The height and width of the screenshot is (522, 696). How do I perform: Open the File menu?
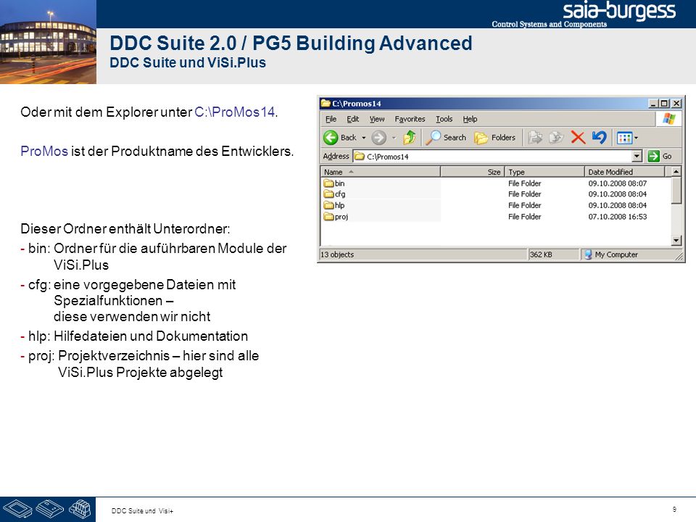pos(331,119)
